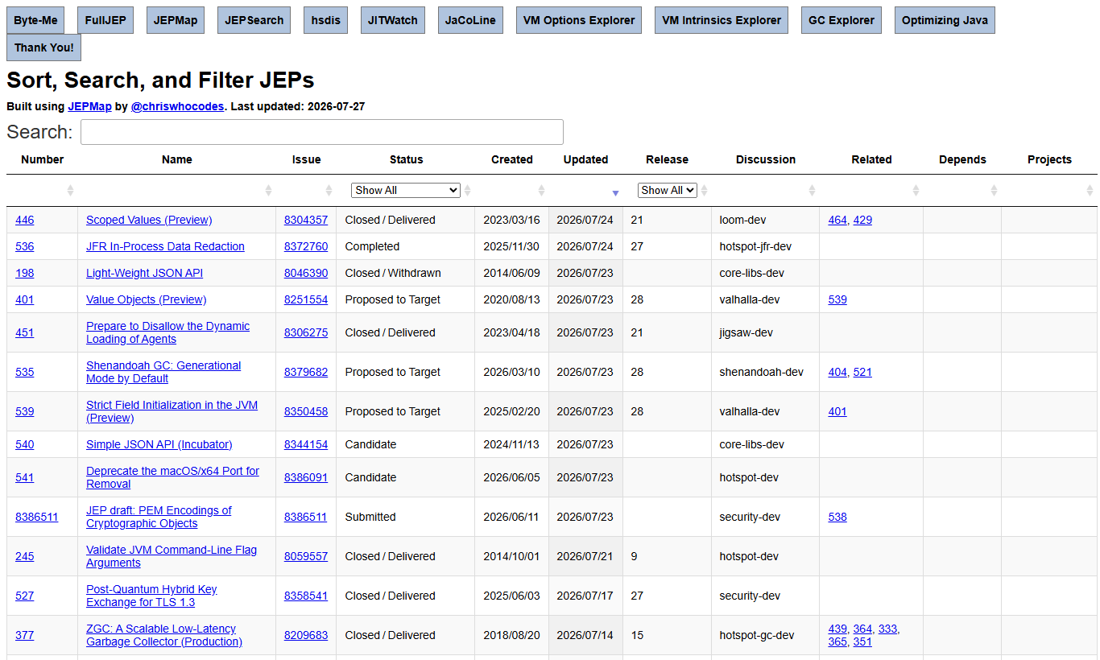Open issue 8372760 link
1100x660 pixels.
[x=306, y=246]
